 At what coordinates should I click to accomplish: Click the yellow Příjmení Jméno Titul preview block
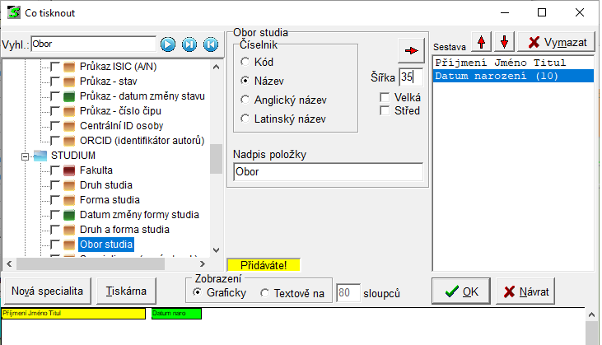click(72, 314)
